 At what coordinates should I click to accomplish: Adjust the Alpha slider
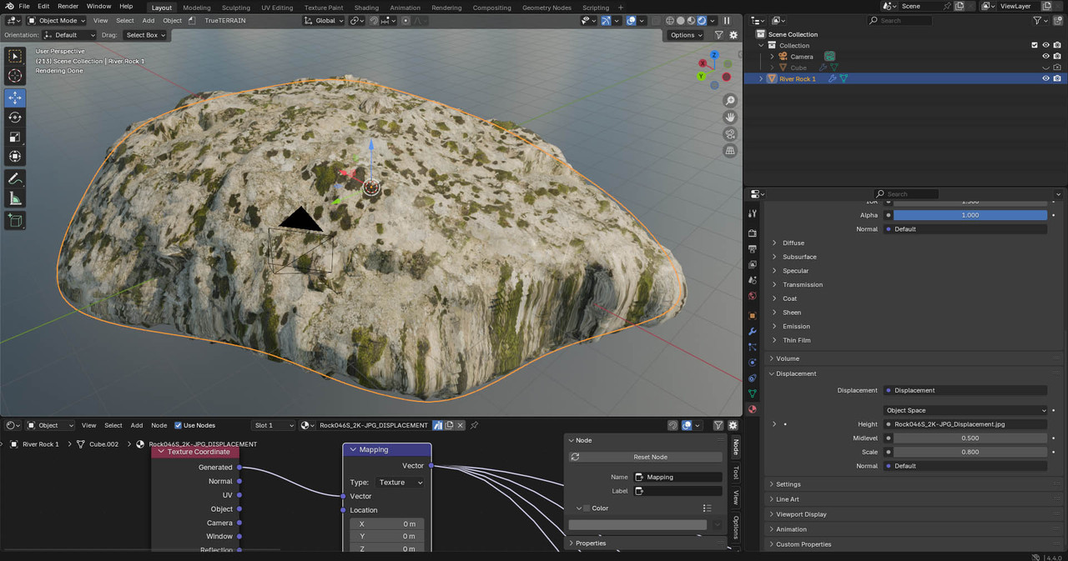tap(970, 215)
